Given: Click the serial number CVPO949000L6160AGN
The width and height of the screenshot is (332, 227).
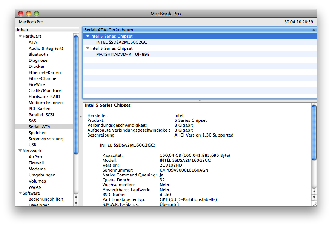Looking at the screenshot, I should [184, 170].
